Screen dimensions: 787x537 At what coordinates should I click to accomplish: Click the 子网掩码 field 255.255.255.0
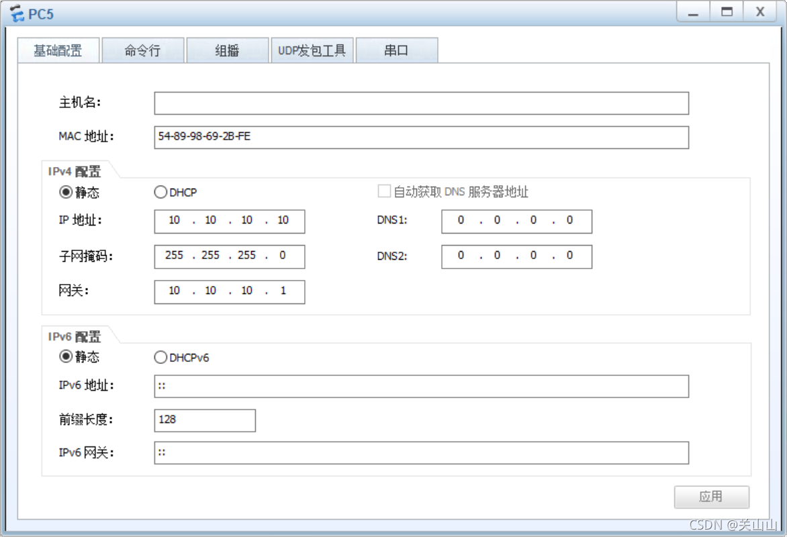pyautogui.click(x=230, y=256)
